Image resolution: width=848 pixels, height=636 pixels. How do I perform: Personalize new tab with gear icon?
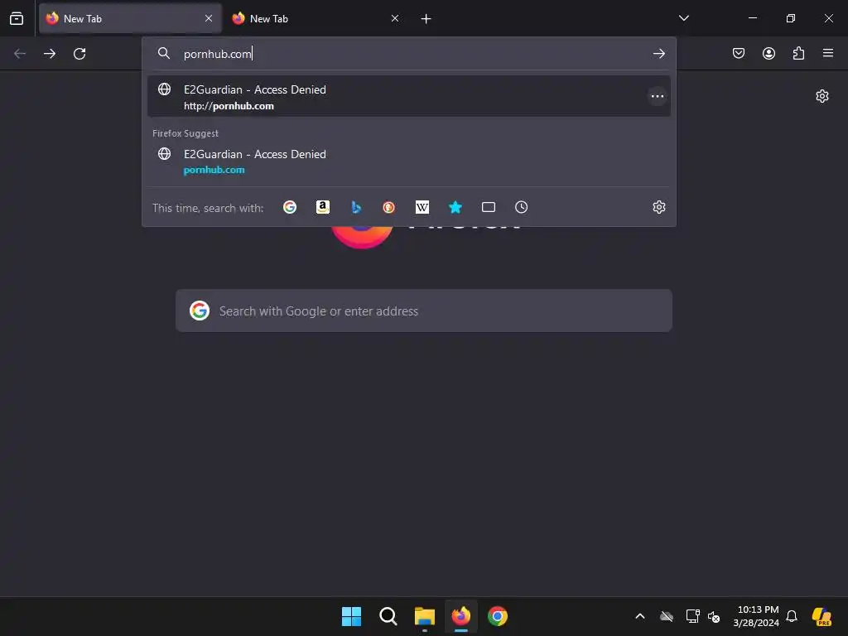822,96
